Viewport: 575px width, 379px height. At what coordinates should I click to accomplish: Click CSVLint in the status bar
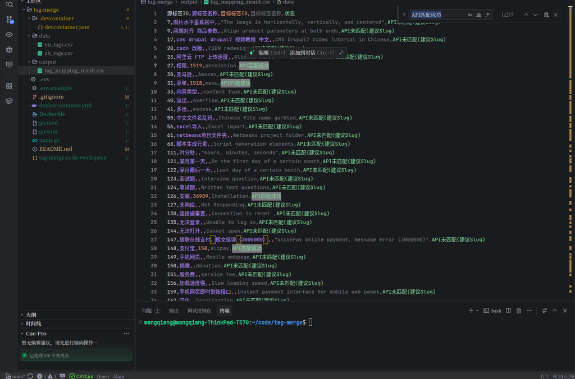(81, 376)
